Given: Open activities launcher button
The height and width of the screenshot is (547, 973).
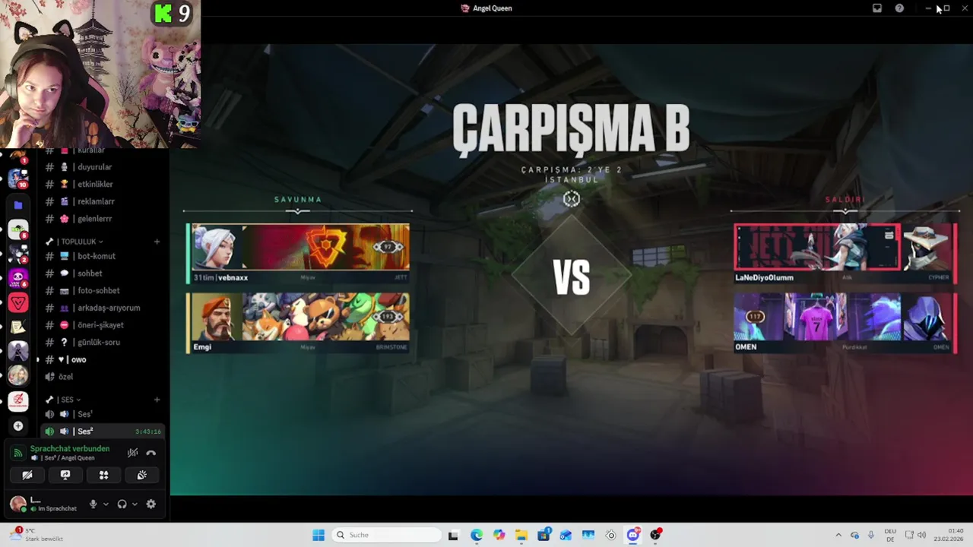Looking at the screenshot, I should click(103, 475).
